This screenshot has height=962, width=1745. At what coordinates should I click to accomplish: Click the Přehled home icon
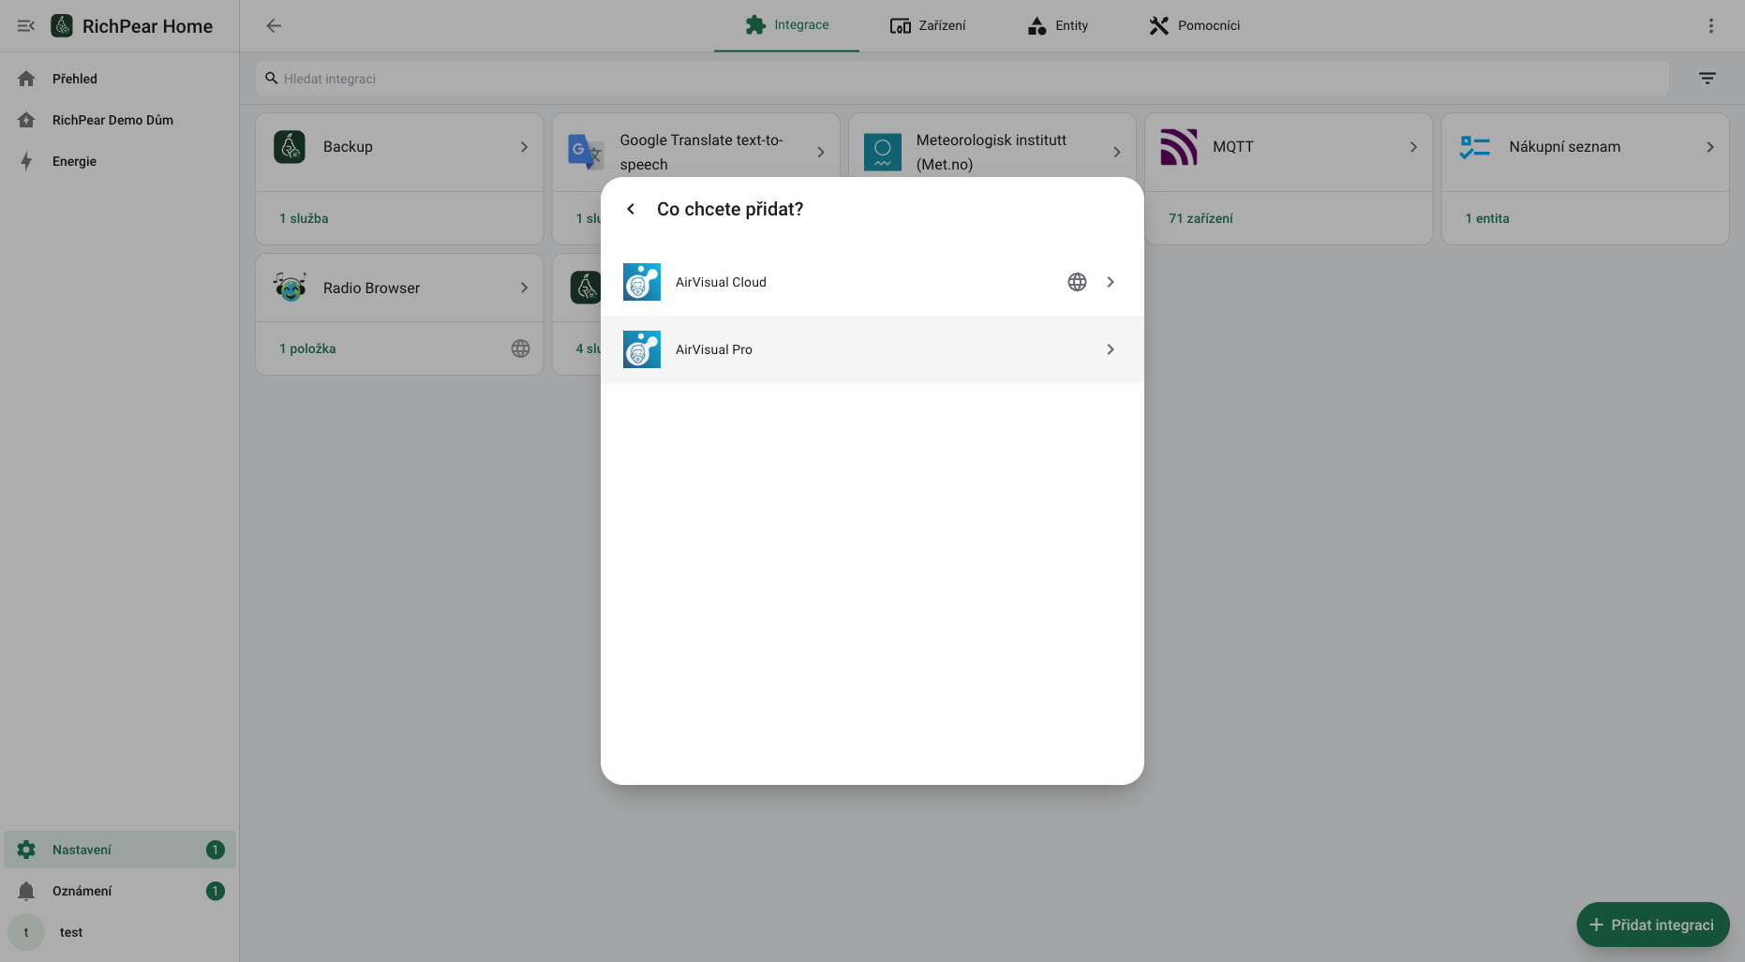[x=26, y=79]
